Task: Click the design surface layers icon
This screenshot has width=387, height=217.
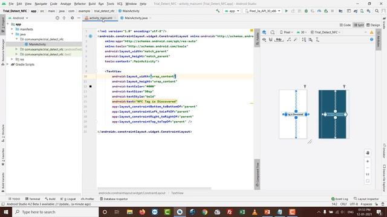Action: click(x=264, y=32)
